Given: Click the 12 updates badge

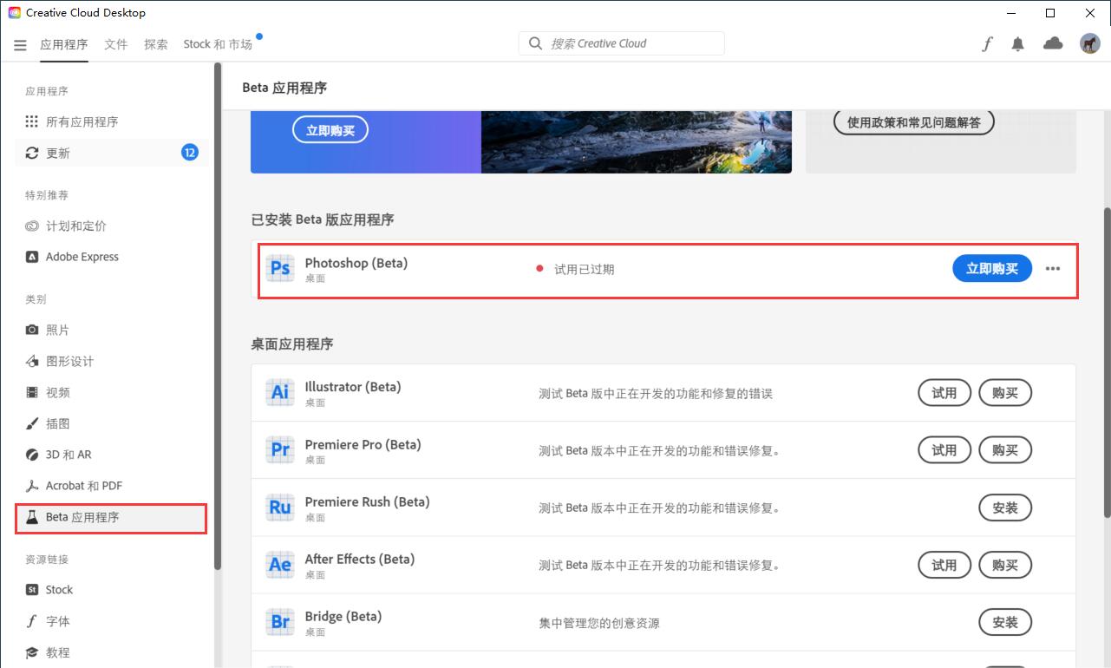Looking at the screenshot, I should 190,153.
